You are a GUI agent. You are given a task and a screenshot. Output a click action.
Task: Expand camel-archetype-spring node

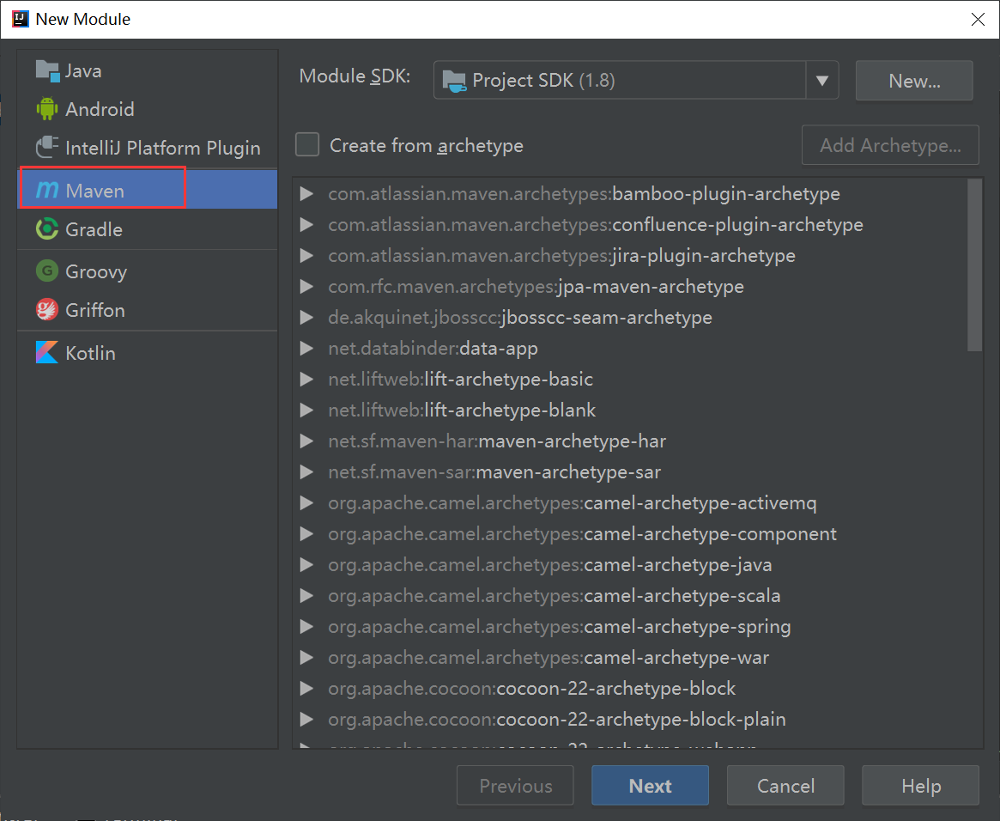[x=306, y=626]
